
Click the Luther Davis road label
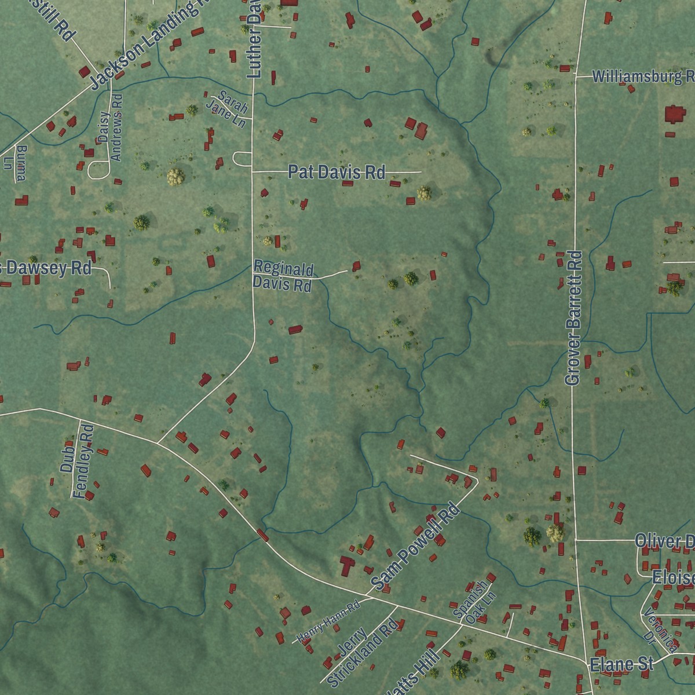tap(253, 39)
